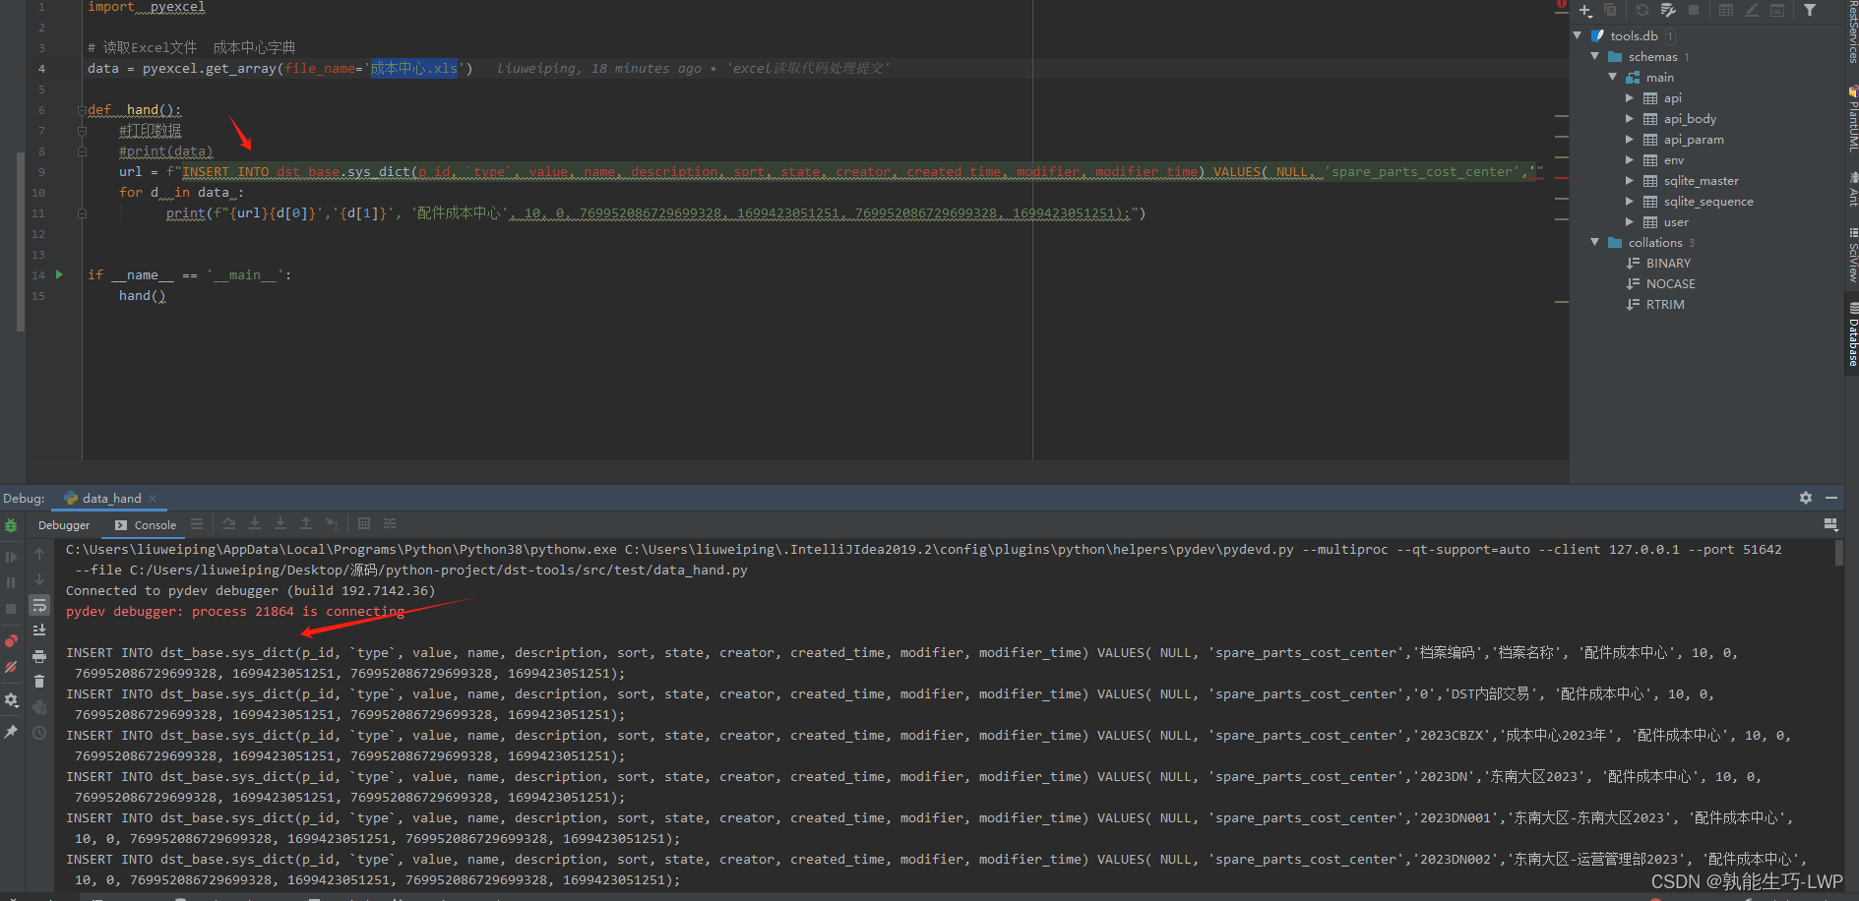The image size is (1859, 901).
Task: Click the Step Over icon
Action: (229, 524)
